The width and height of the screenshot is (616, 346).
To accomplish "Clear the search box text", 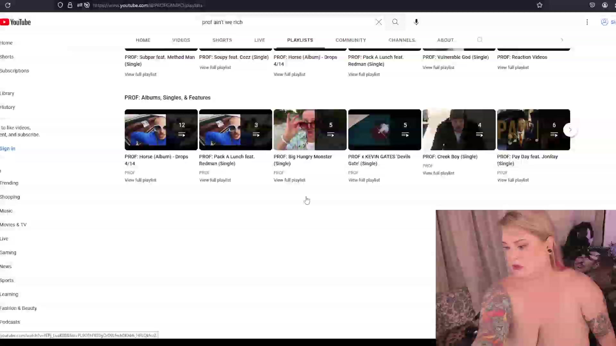I will [x=379, y=22].
